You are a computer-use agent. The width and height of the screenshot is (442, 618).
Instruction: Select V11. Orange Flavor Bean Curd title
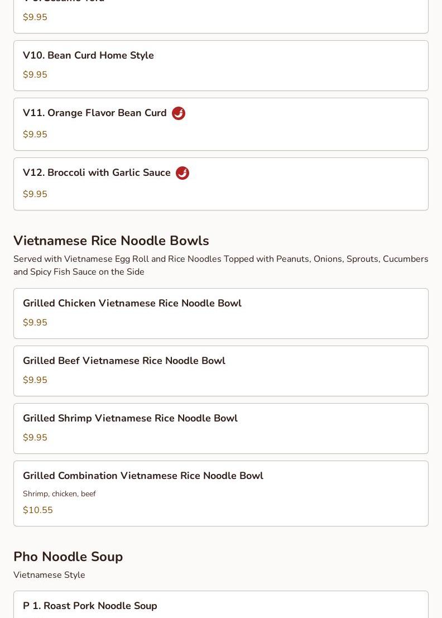point(94,113)
